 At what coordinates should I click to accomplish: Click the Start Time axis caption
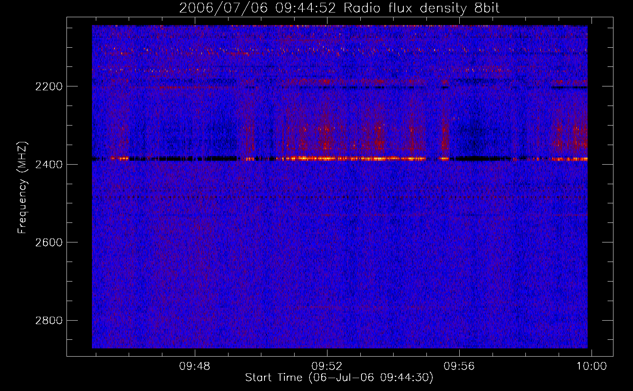click(x=339, y=378)
